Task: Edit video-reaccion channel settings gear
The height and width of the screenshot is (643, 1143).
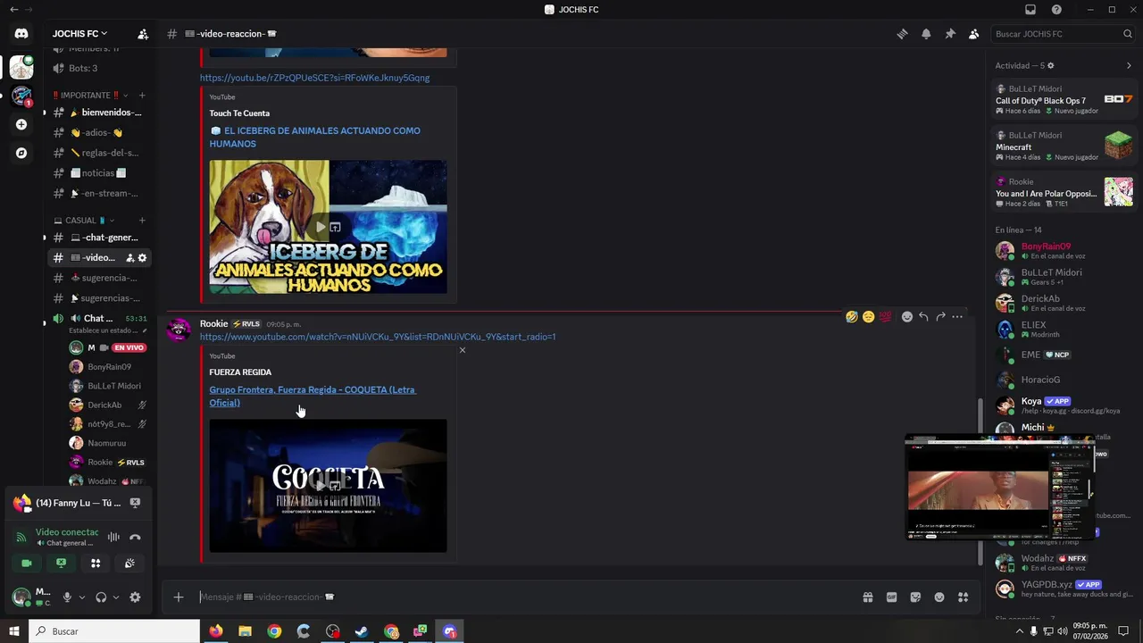Action: pos(142,258)
